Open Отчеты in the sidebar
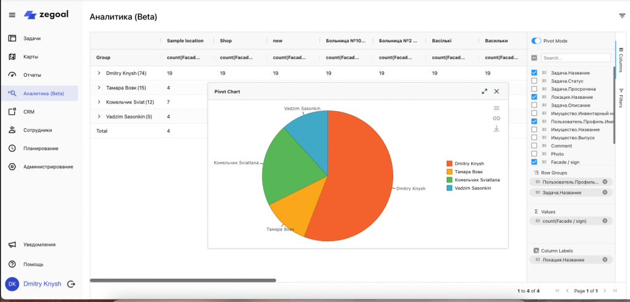 coord(32,75)
